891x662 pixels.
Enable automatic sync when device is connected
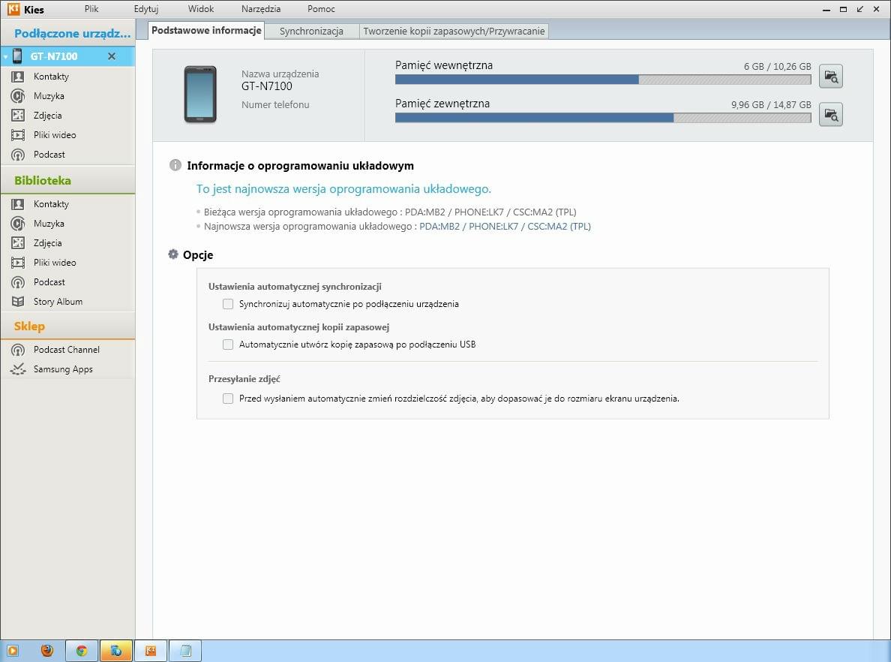click(228, 304)
